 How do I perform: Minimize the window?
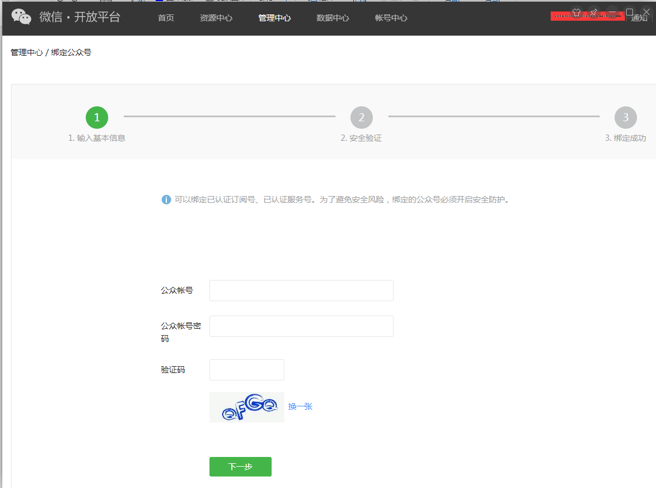pos(612,12)
